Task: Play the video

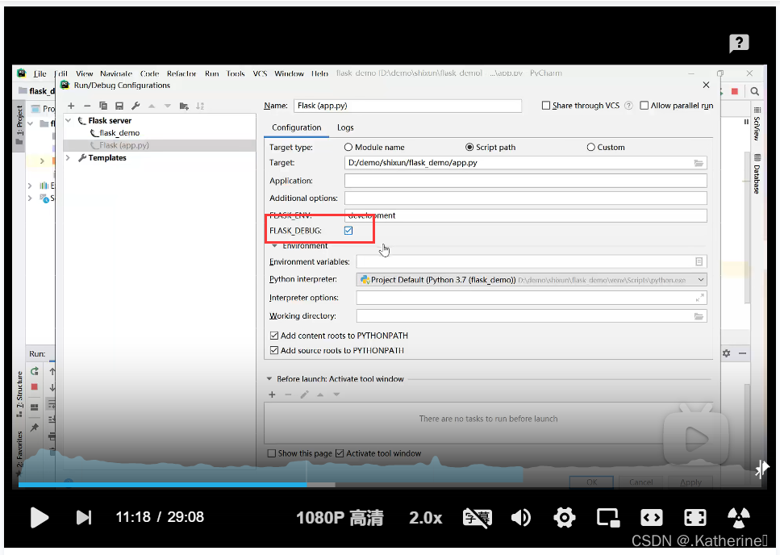Action: [40, 518]
